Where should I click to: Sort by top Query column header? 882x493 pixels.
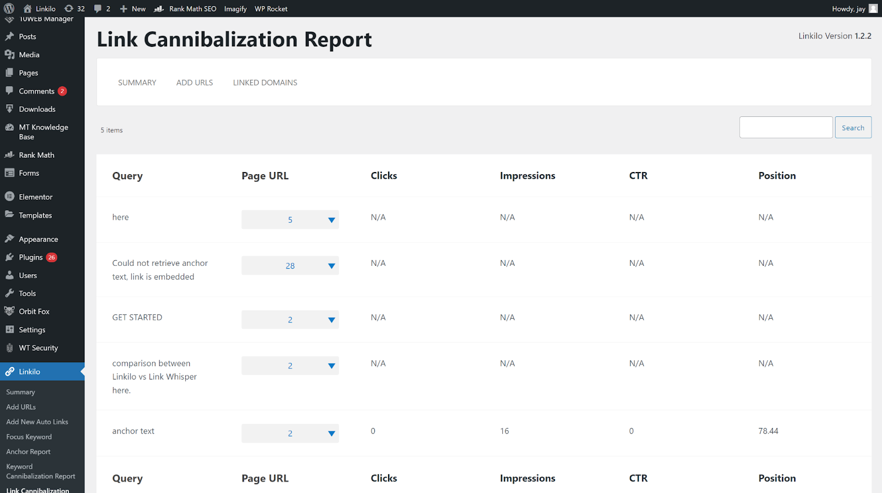[127, 176]
